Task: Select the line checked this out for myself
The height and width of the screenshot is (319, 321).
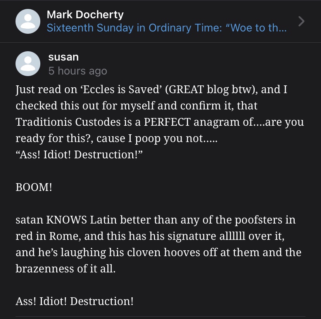Action: tap(136, 106)
